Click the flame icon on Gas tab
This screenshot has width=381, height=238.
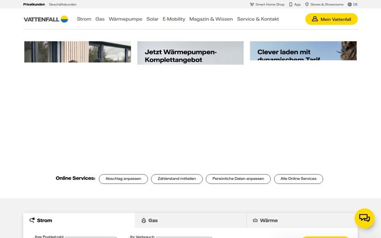143,220
